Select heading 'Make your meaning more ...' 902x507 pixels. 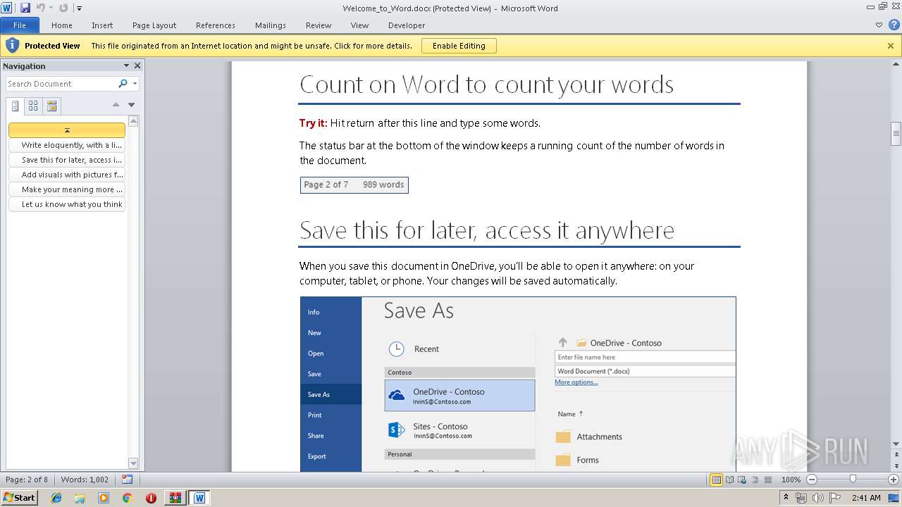tap(67, 189)
